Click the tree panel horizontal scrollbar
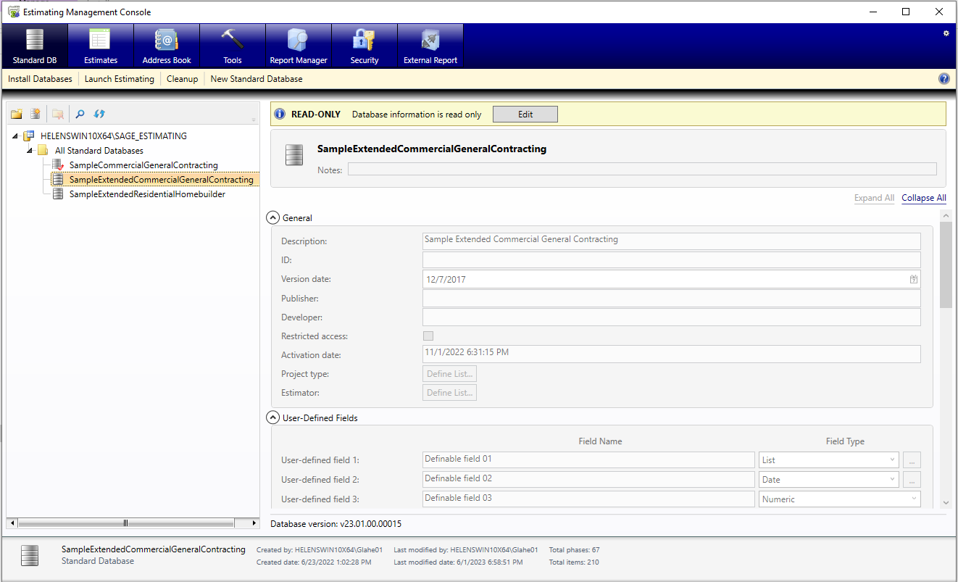This screenshot has width=958, height=582. click(125, 523)
